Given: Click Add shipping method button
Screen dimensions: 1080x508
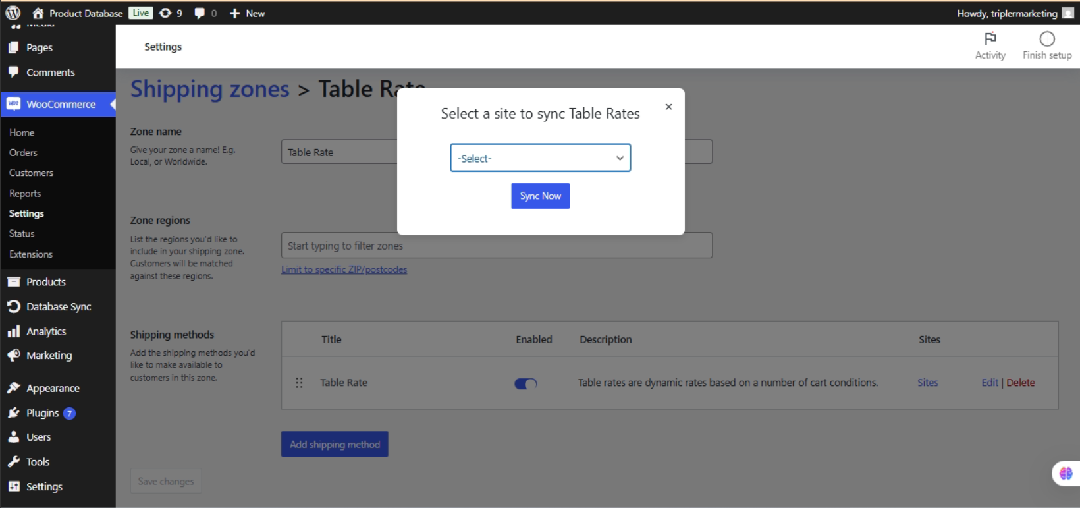Looking at the screenshot, I should coord(335,444).
